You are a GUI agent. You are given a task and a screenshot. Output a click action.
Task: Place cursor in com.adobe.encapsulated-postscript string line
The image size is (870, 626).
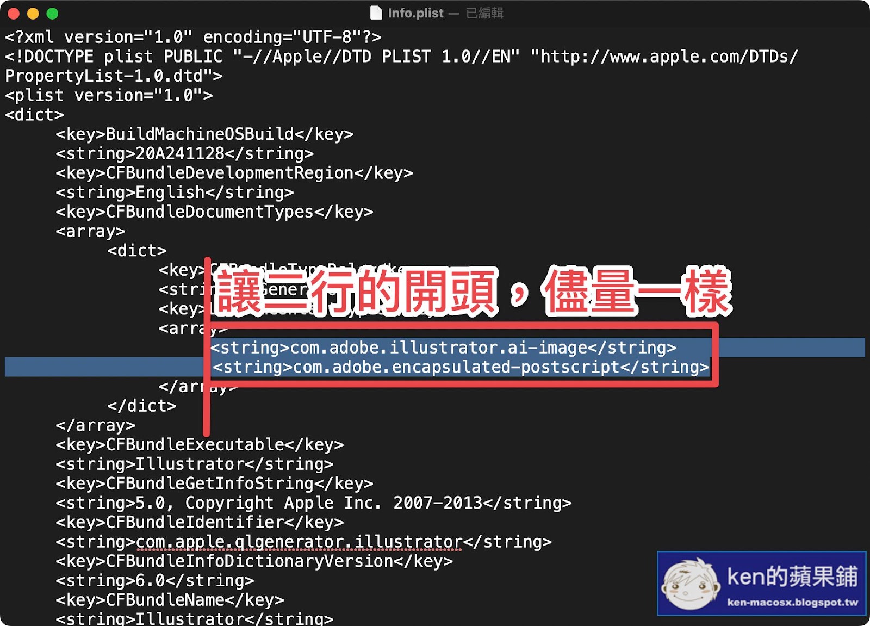(x=461, y=367)
